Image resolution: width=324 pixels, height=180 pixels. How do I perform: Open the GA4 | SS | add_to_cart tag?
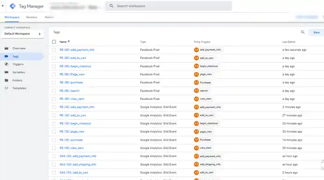(x=74, y=173)
